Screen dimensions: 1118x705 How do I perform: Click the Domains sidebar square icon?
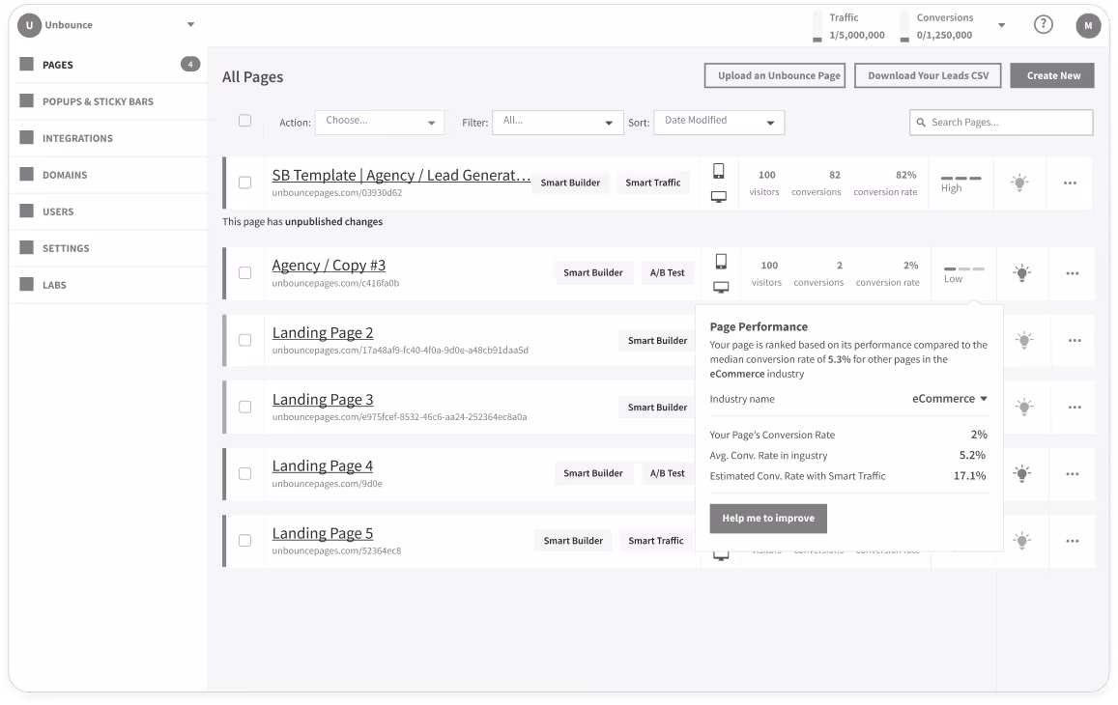27,174
